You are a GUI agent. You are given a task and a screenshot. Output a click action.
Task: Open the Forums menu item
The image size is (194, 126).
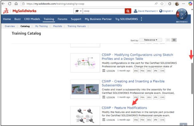coord(62,19)
